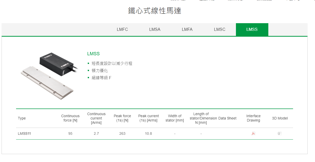Click the Data Sheet column header
This screenshot has height=162, width=315.
tap(227, 118)
